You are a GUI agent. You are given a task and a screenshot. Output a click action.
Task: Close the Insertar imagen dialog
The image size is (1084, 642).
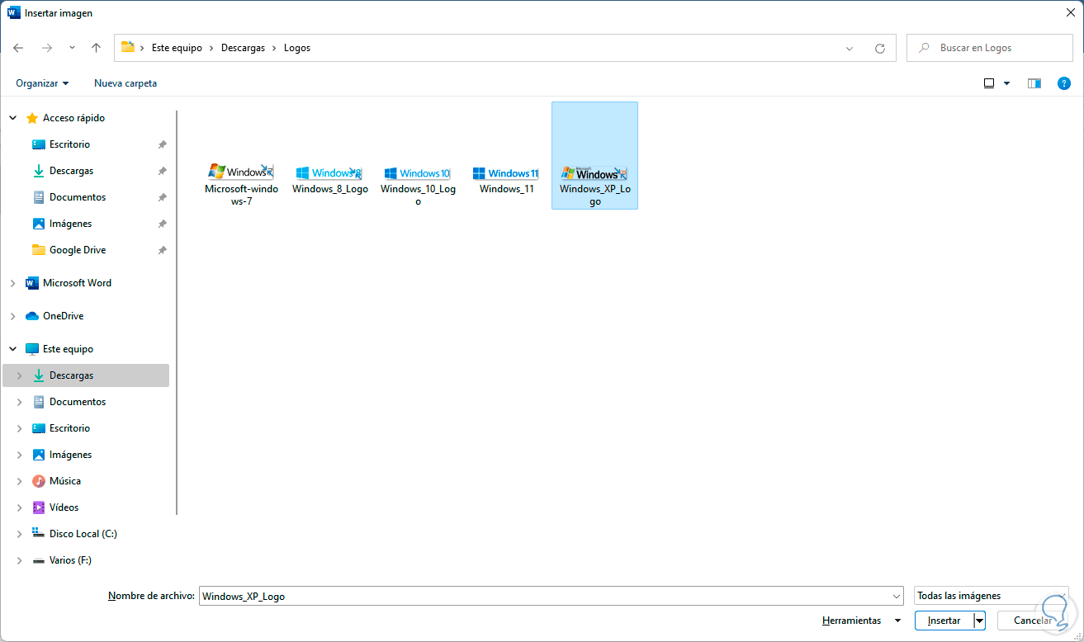click(x=1069, y=12)
